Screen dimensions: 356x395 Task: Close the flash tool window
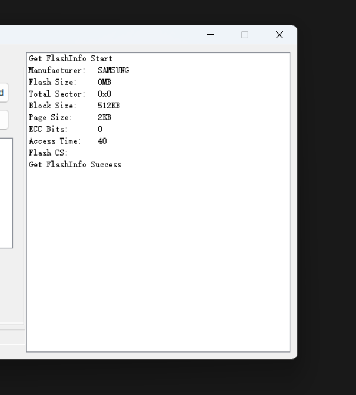[280, 35]
